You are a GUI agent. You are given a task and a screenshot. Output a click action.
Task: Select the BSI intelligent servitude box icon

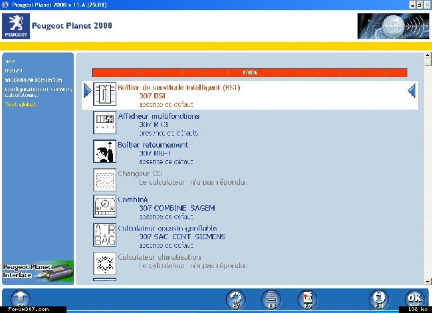tap(104, 94)
